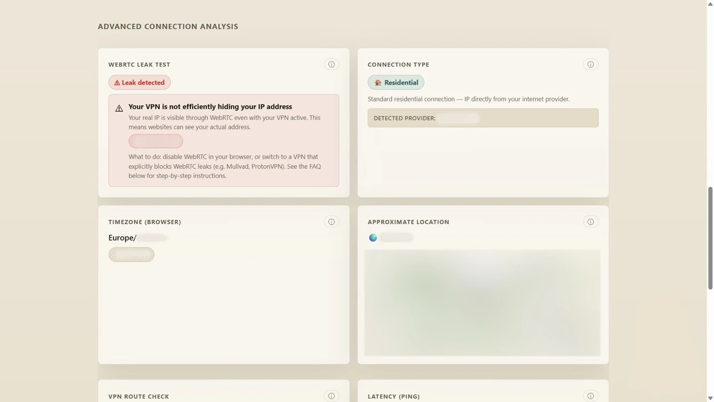
Task: Open info icon for Connection Type
Action: pos(590,64)
